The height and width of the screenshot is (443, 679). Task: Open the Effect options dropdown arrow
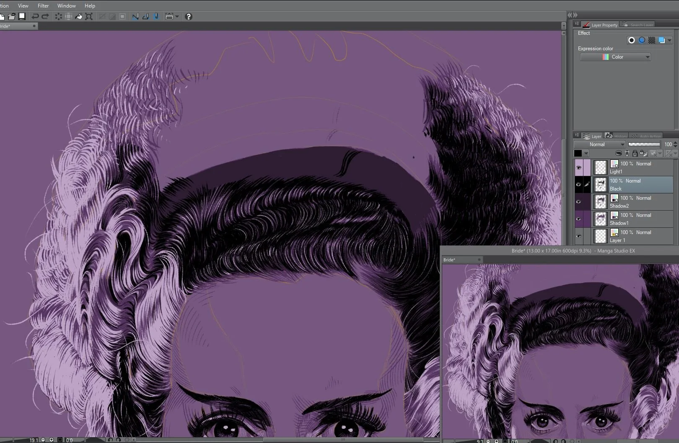pos(669,41)
